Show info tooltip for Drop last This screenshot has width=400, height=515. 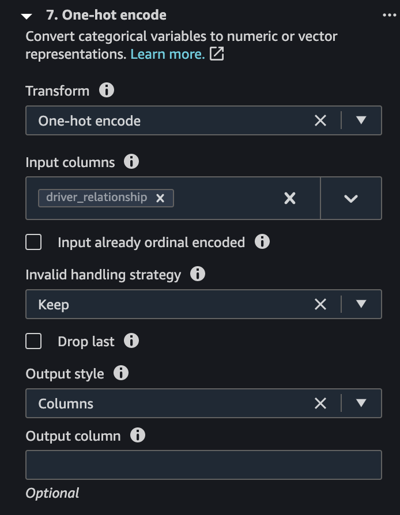[131, 341]
